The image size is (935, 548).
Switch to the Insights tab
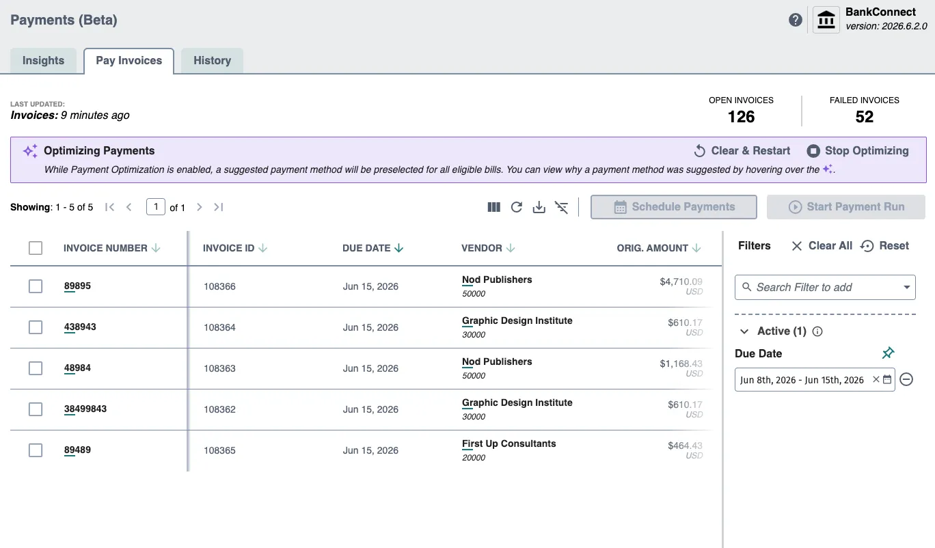click(x=43, y=60)
